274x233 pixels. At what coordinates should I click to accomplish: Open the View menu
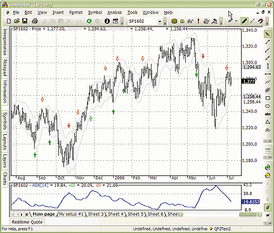tap(42, 13)
